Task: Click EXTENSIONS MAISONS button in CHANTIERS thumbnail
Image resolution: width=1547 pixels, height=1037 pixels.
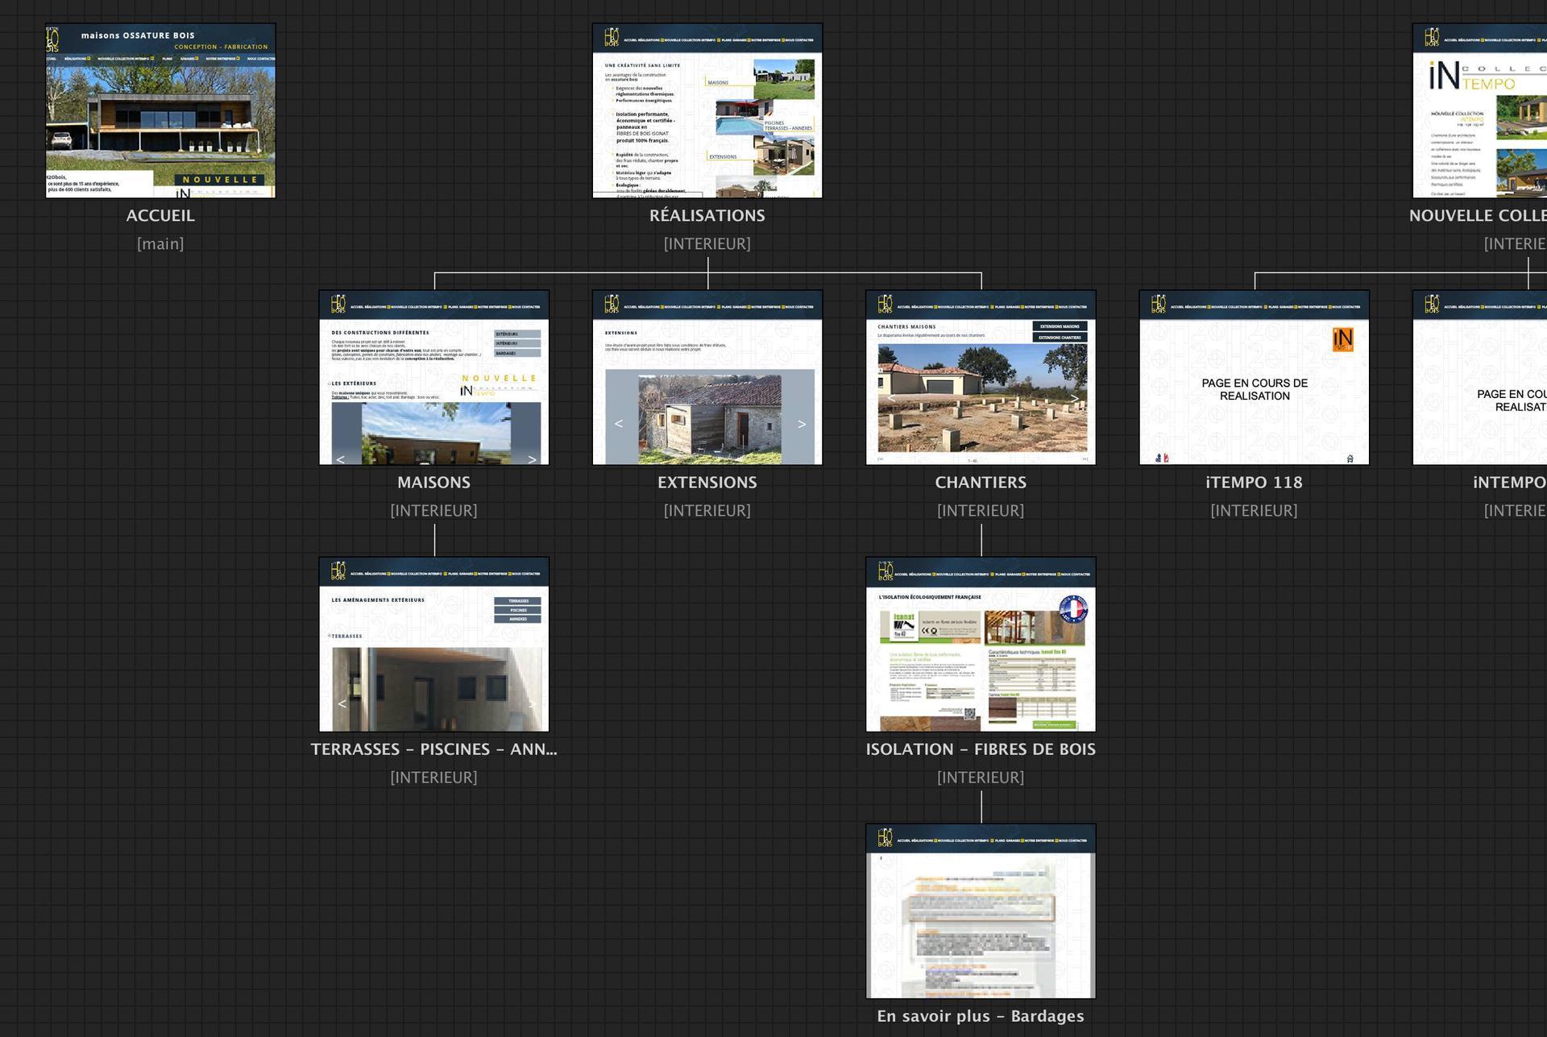Action: (x=1060, y=326)
